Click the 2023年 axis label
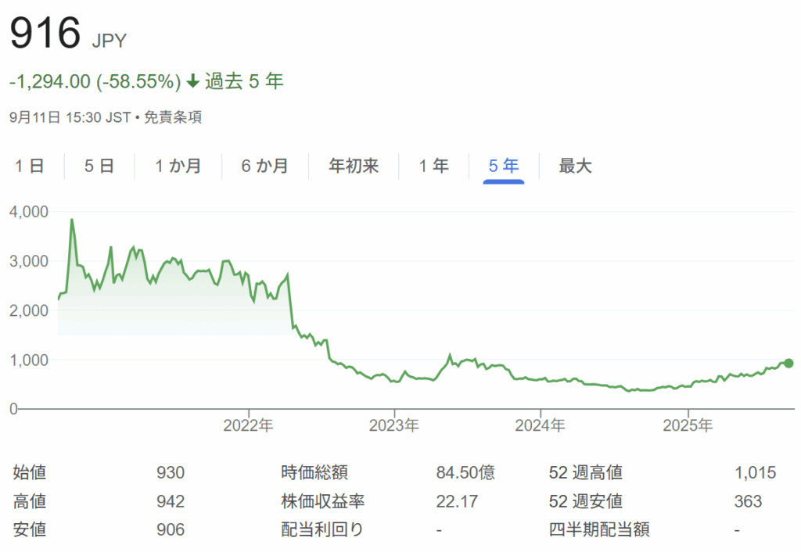 point(395,426)
